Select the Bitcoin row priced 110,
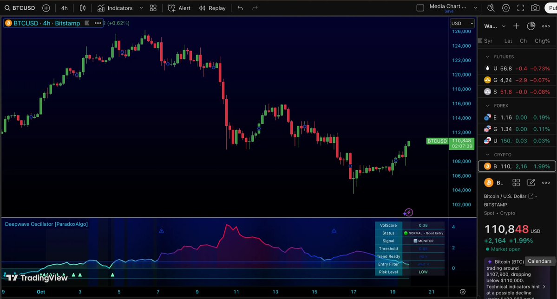Screen dimensions: 557x299 (x=517, y=166)
